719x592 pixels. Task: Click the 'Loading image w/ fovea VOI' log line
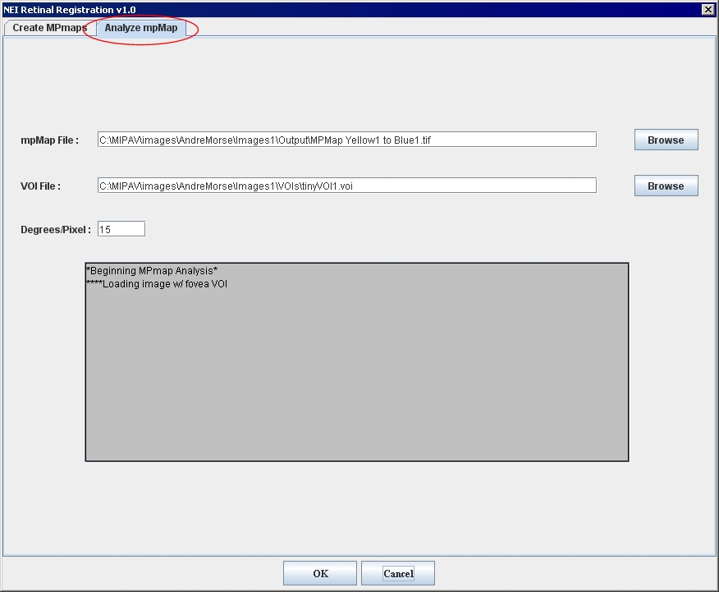point(162,284)
